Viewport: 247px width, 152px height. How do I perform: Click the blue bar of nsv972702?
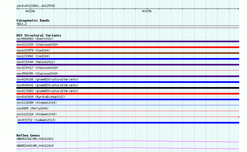[x=128, y=123]
